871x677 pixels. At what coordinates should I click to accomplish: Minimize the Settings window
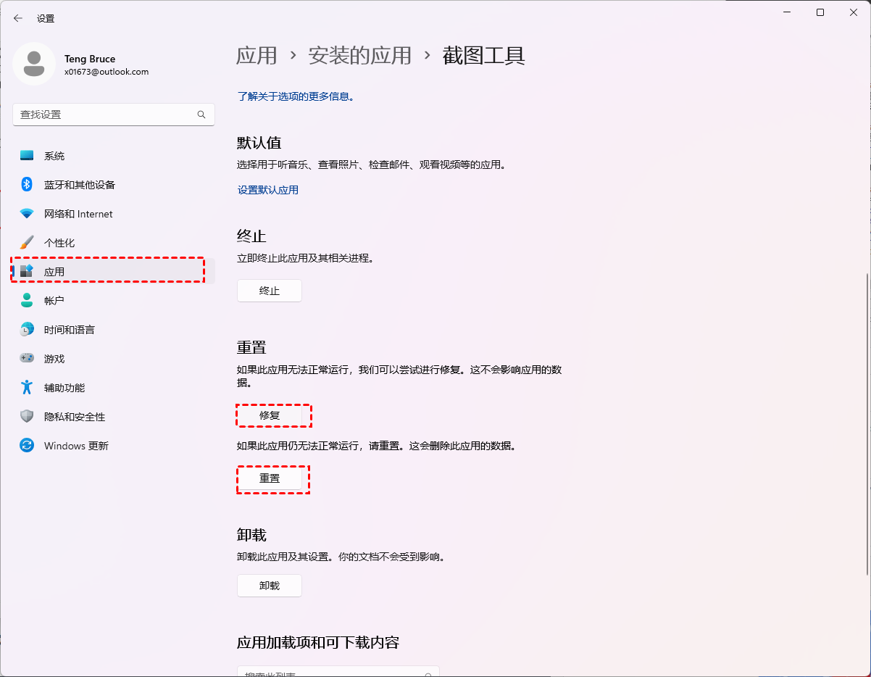pos(787,12)
